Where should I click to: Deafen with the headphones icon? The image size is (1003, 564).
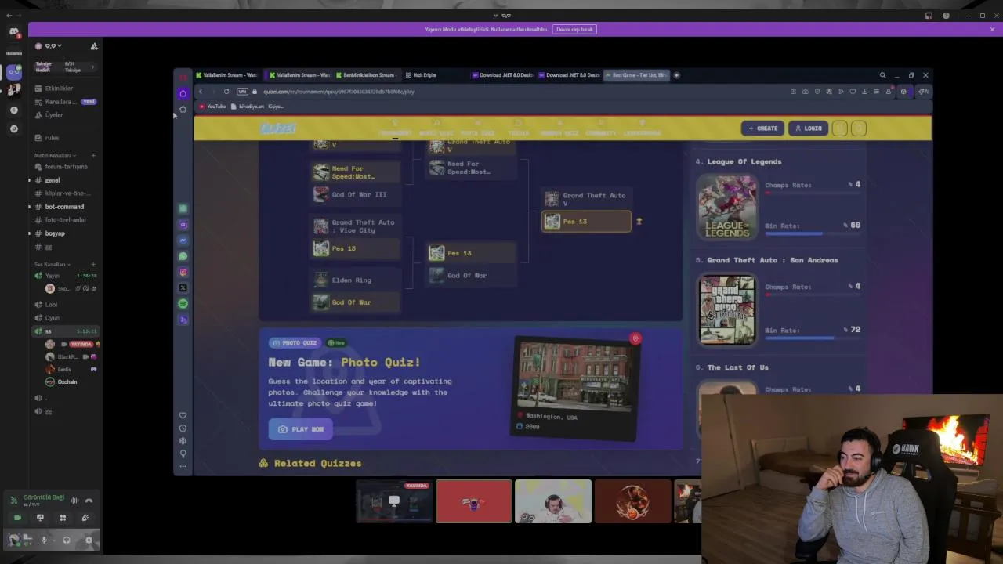coord(66,540)
